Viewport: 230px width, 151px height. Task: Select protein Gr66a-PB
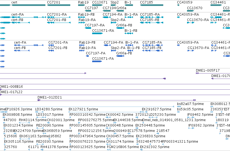tap(124, 53)
